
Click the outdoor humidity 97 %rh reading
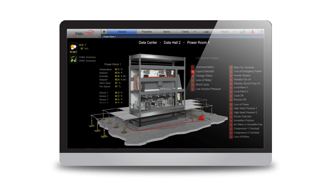84,49
